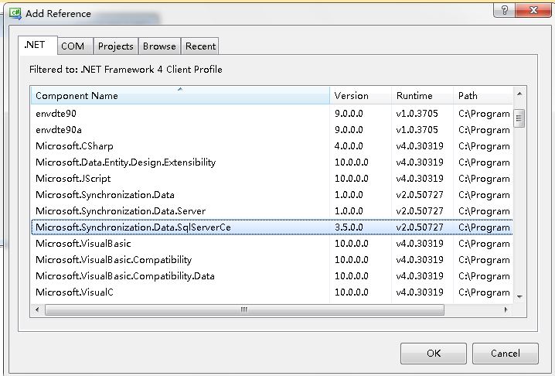Select Microsoft.Synchronization.Data.SqlServerCe row
555x376 pixels.
(x=272, y=227)
